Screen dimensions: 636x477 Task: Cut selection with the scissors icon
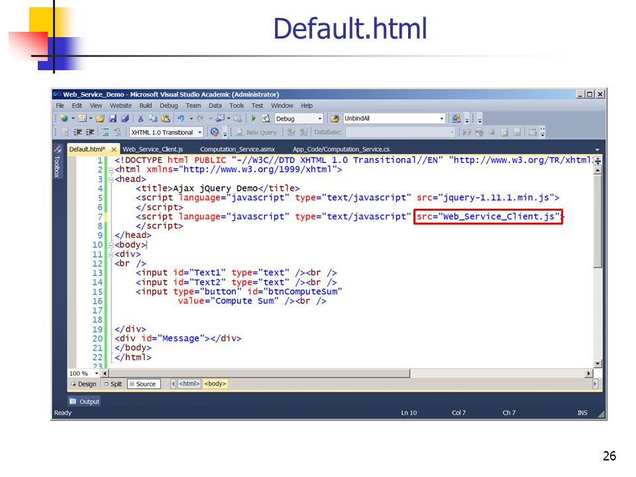(140, 119)
